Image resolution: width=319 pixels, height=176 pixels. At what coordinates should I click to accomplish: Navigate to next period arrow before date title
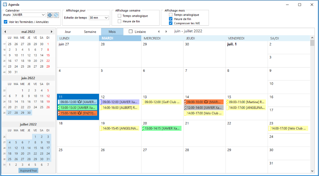pos(166,31)
